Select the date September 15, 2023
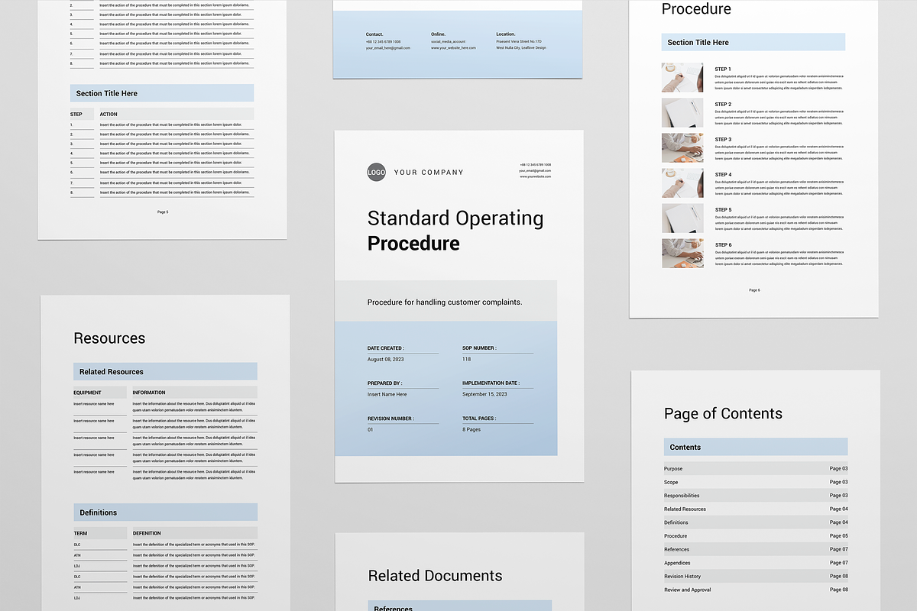The image size is (917, 611). [484, 395]
